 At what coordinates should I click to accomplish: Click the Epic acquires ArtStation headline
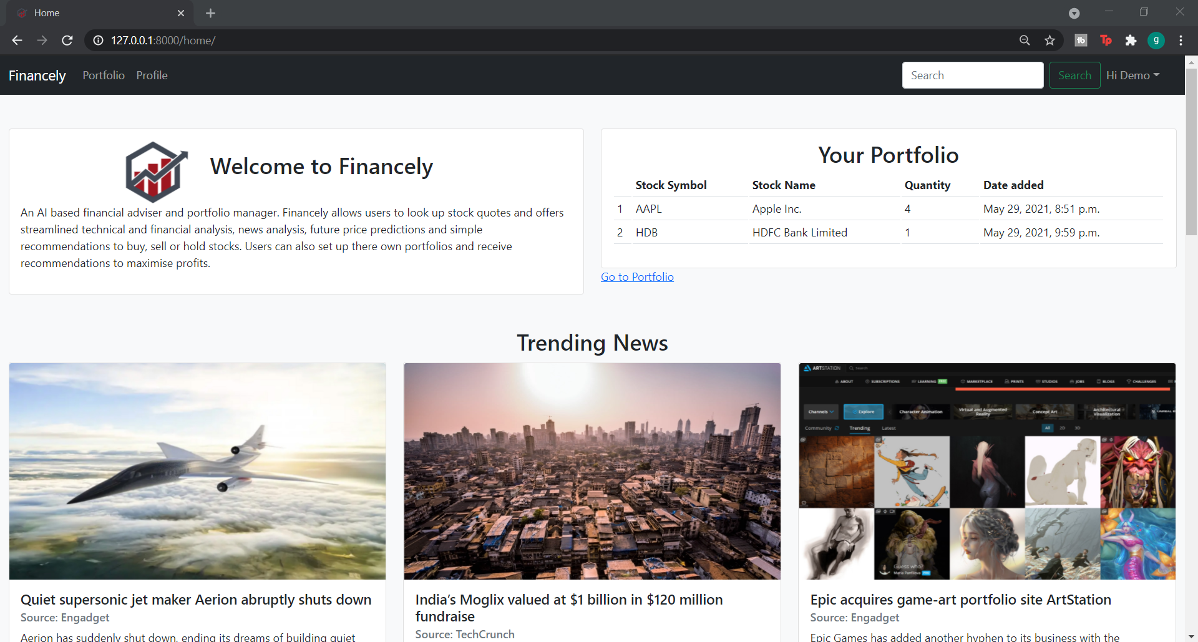click(x=961, y=600)
